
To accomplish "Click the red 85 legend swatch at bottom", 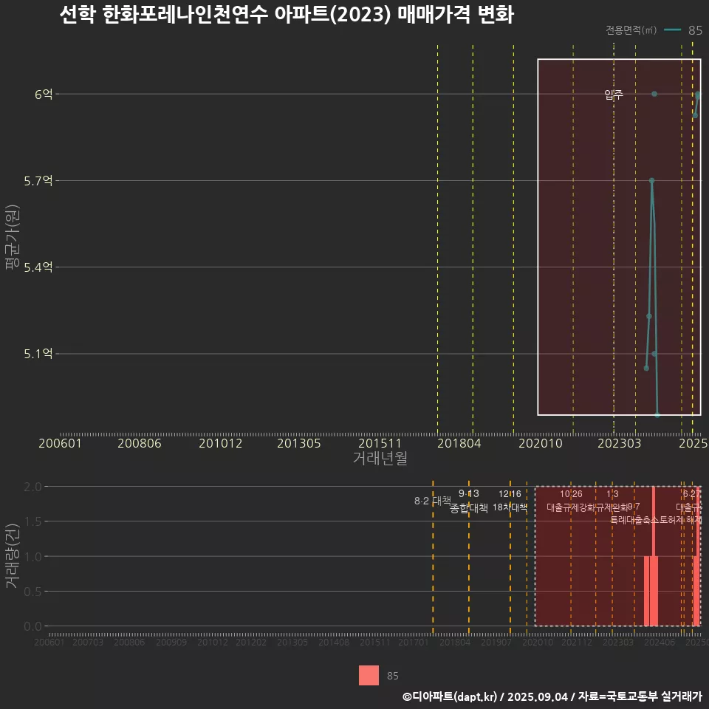I will (369, 675).
